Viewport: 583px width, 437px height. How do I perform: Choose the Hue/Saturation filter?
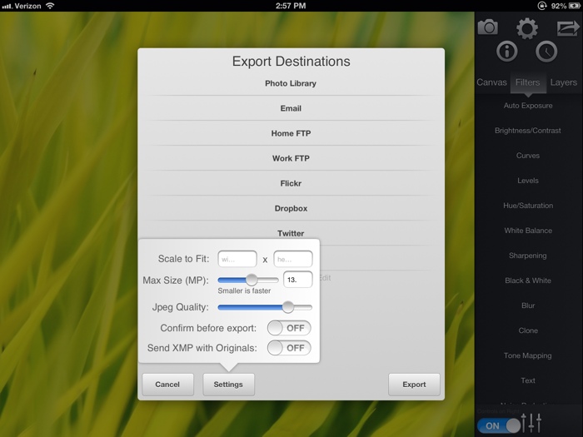pyautogui.click(x=528, y=206)
